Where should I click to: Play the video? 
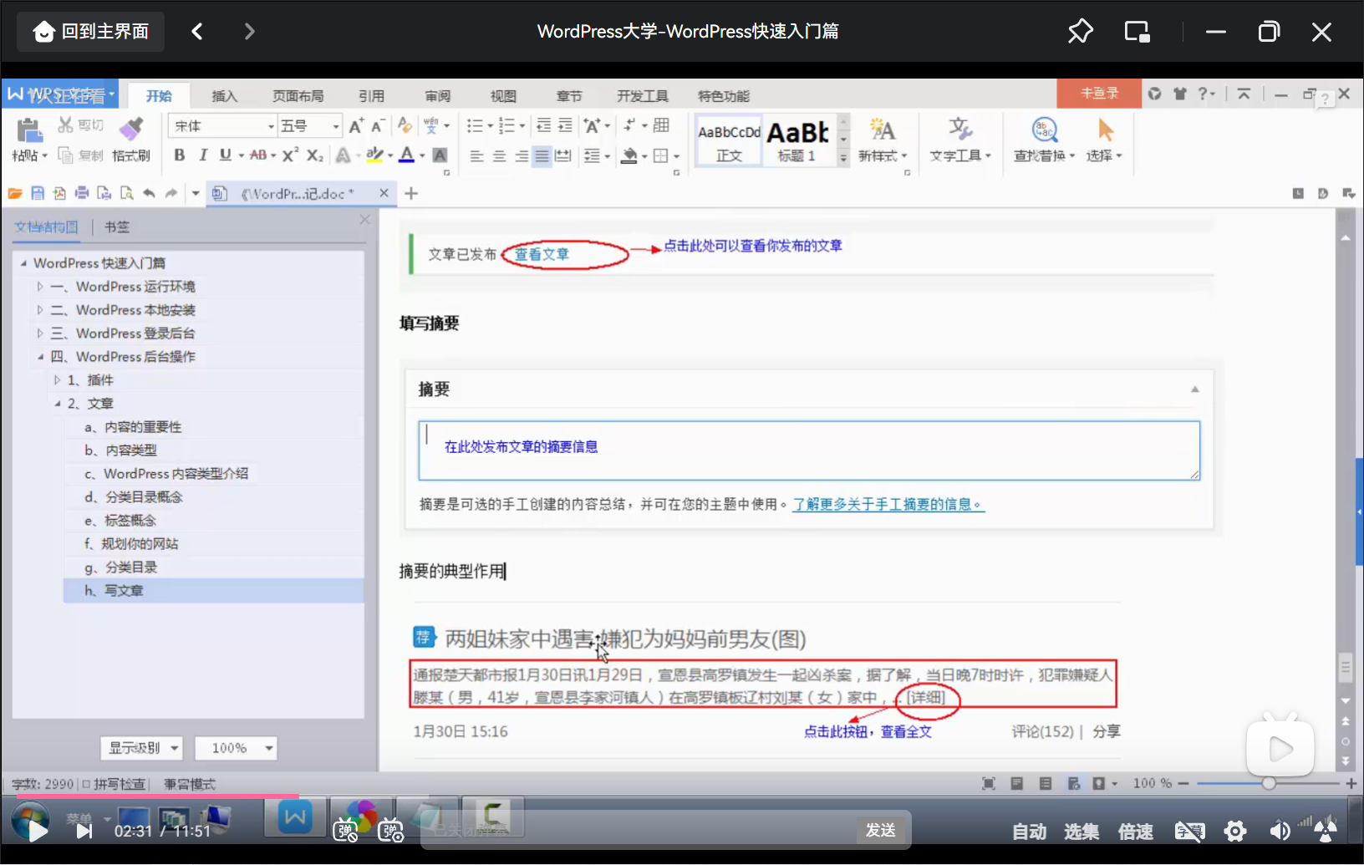[x=38, y=831]
